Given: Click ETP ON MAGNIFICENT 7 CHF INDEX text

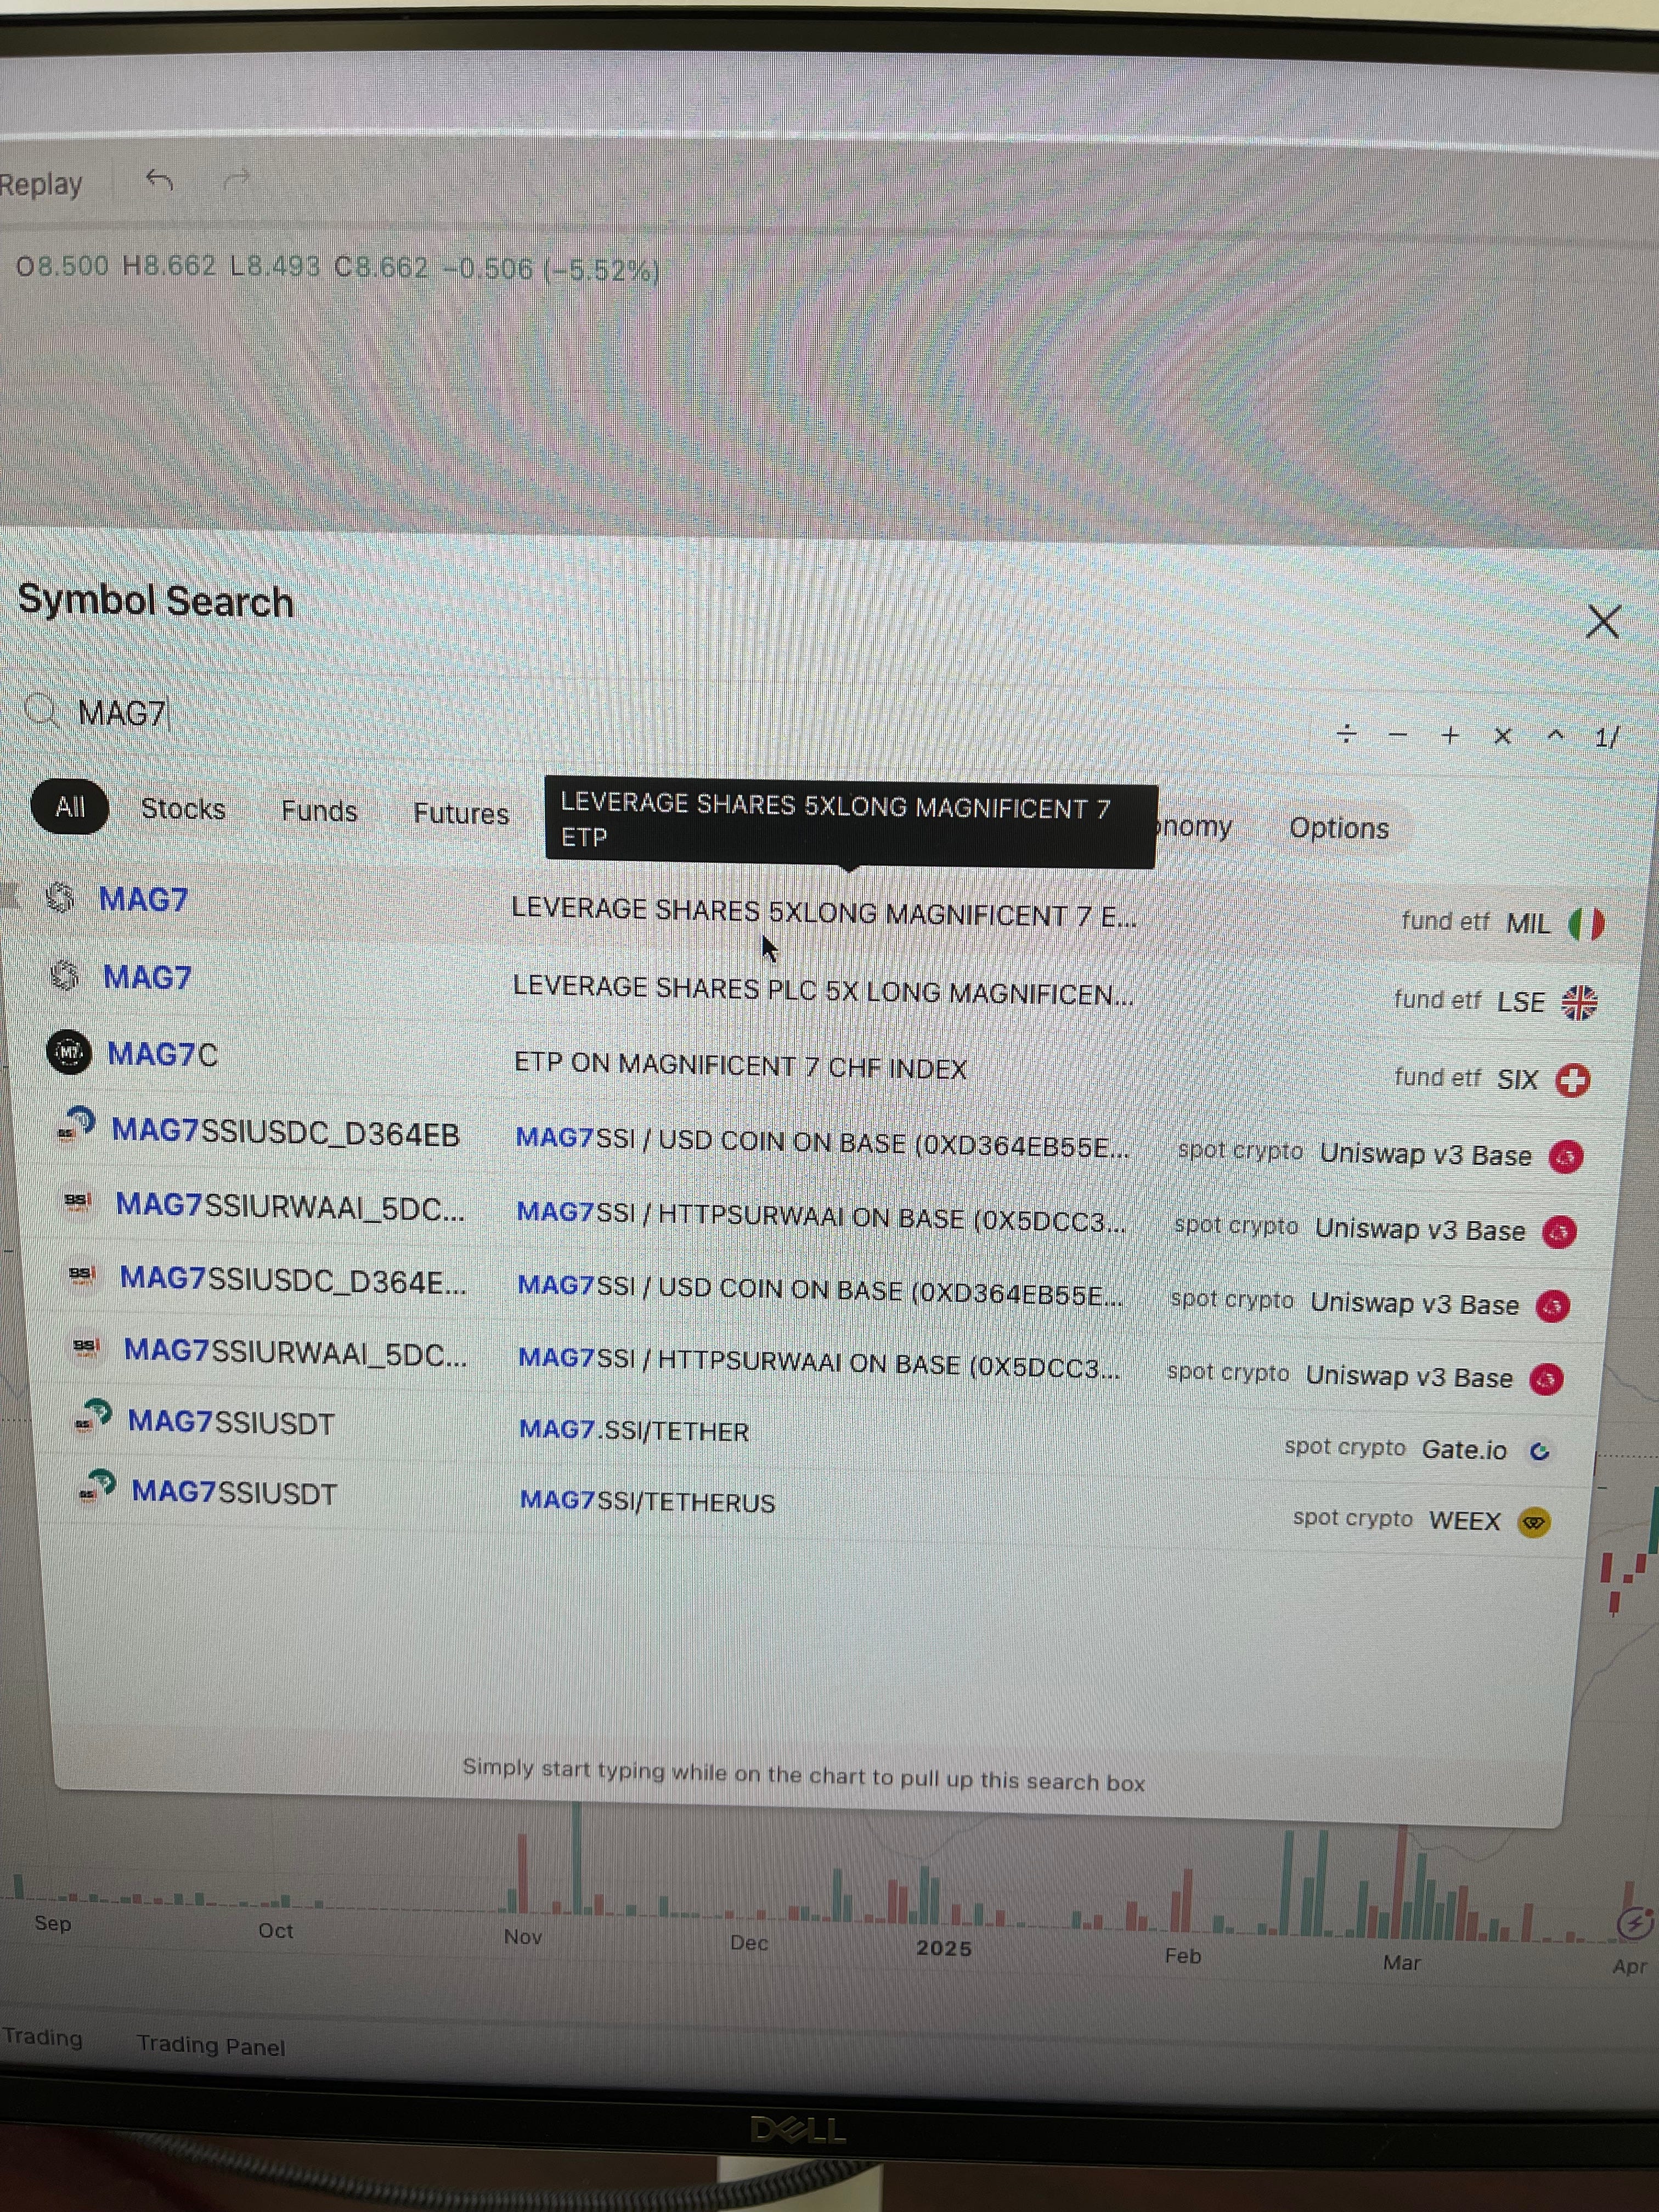Looking at the screenshot, I should point(740,1066).
